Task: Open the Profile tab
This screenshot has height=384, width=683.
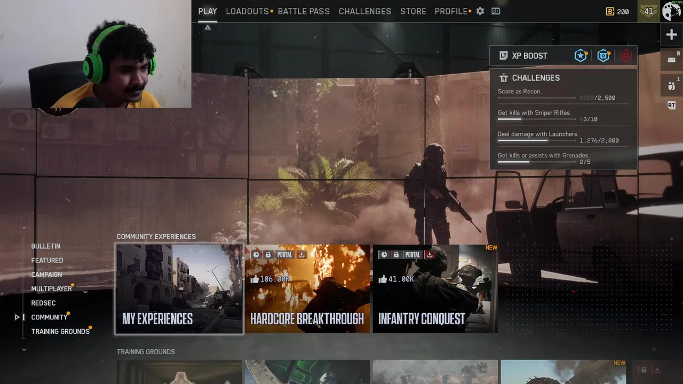Action: [x=451, y=11]
